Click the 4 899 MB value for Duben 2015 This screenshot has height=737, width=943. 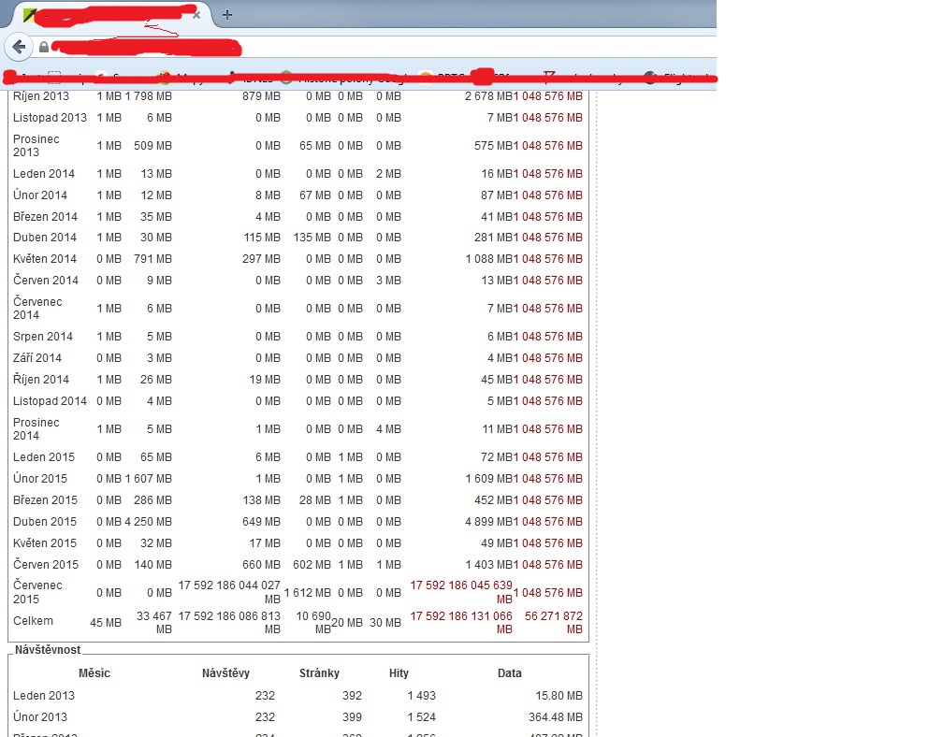488,522
